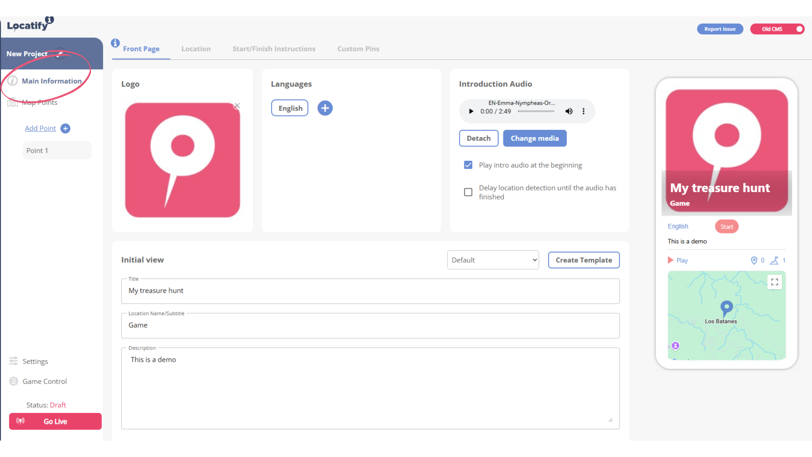Click the red Play triangle in preview
The width and height of the screenshot is (812, 457).
tap(670, 260)
